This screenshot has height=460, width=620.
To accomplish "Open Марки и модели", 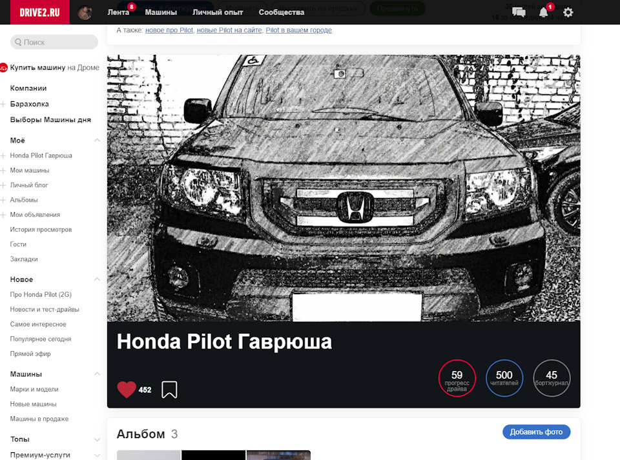I will [x=34, y=389].
